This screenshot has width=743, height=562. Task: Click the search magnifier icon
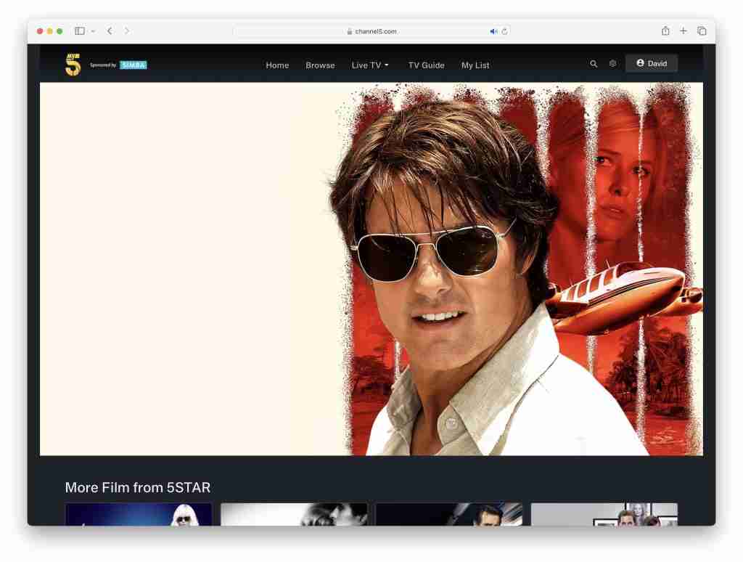(x=594, y=64)
